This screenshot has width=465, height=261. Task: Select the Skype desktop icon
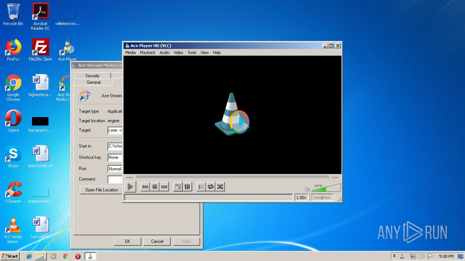(13, 157)
